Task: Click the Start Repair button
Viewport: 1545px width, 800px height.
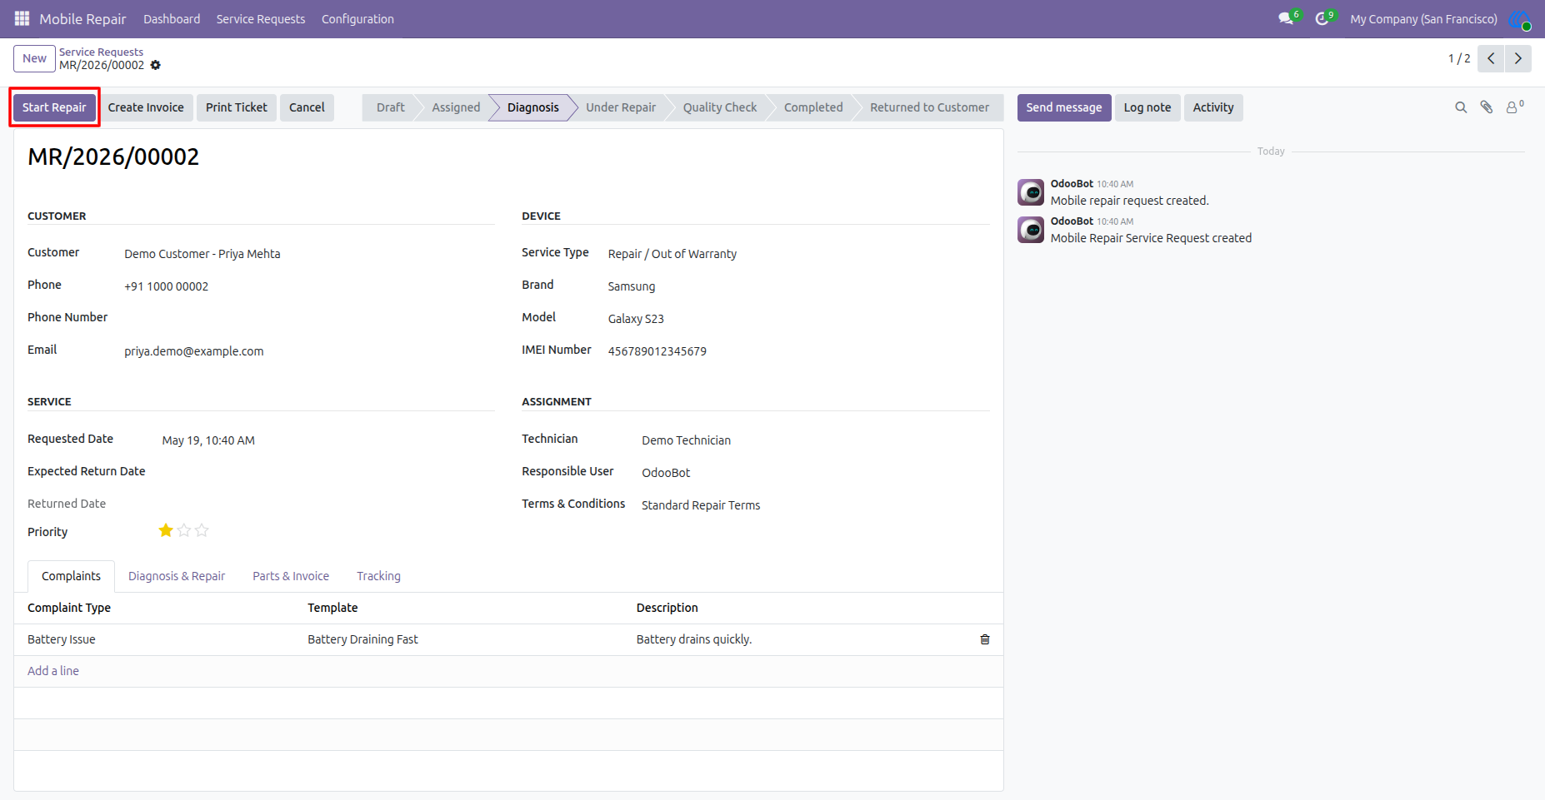Action: 54,107
